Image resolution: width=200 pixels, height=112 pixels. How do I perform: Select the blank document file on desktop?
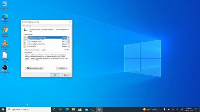[x=5, y=57]
